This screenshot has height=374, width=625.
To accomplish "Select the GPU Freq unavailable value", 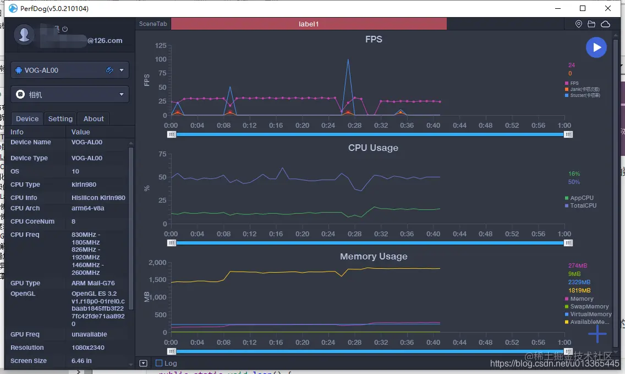I will 89,334.
